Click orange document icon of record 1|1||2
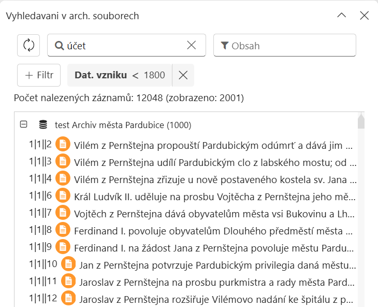This screenshot has width=378, height=307. (x=63, y=145)
